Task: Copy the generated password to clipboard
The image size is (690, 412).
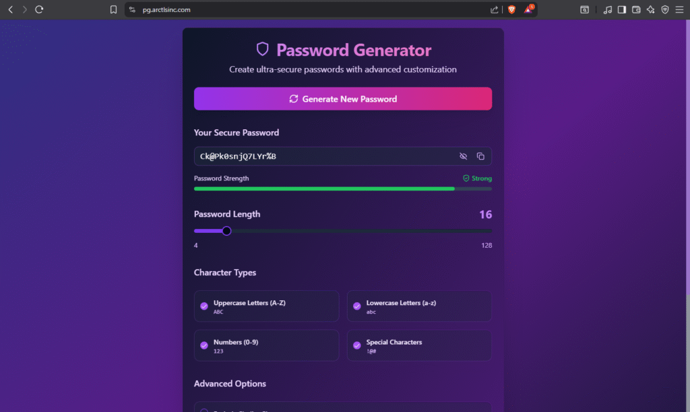Action: coord(480,156)
